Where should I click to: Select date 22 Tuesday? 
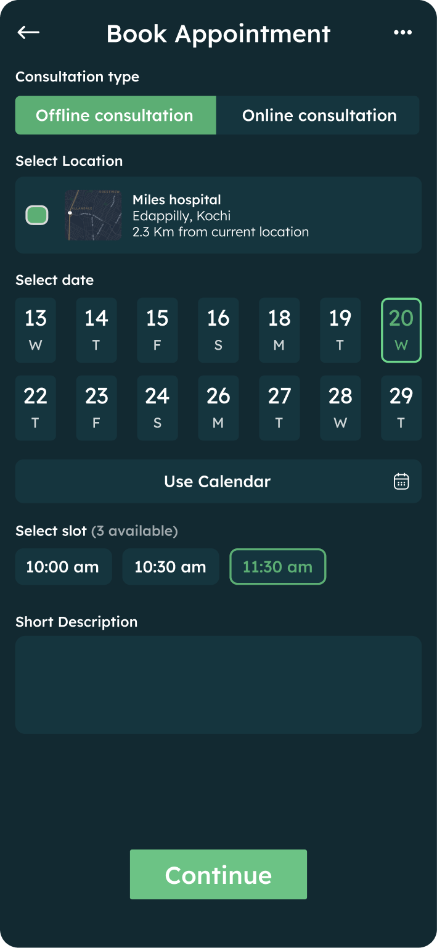coord(36,408)
